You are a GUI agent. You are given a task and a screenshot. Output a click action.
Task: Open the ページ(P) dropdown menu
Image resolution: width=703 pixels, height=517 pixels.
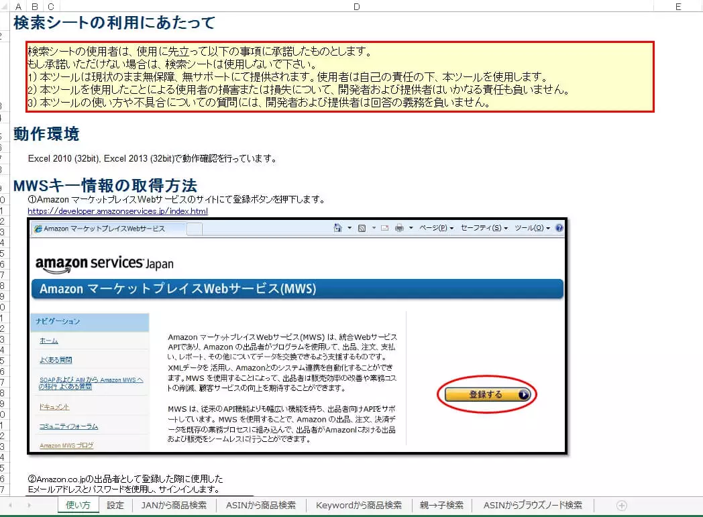[433, 227]
